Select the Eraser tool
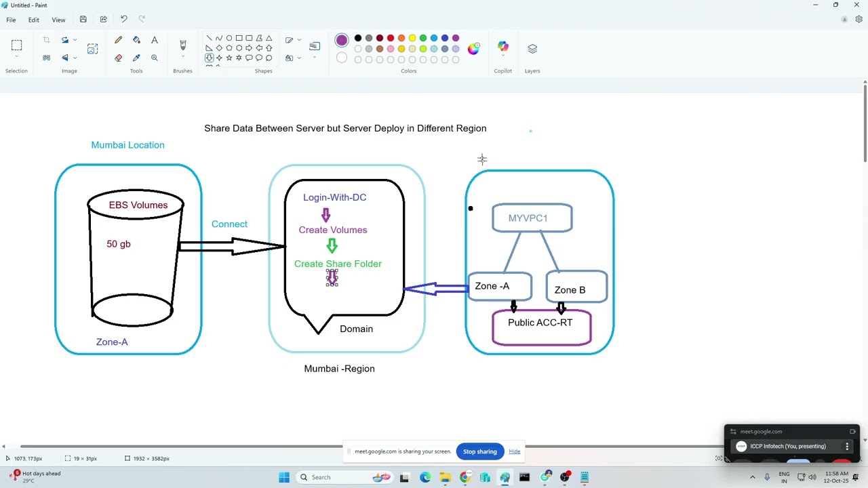The image size is (868, 488). [x=119, y=58]
